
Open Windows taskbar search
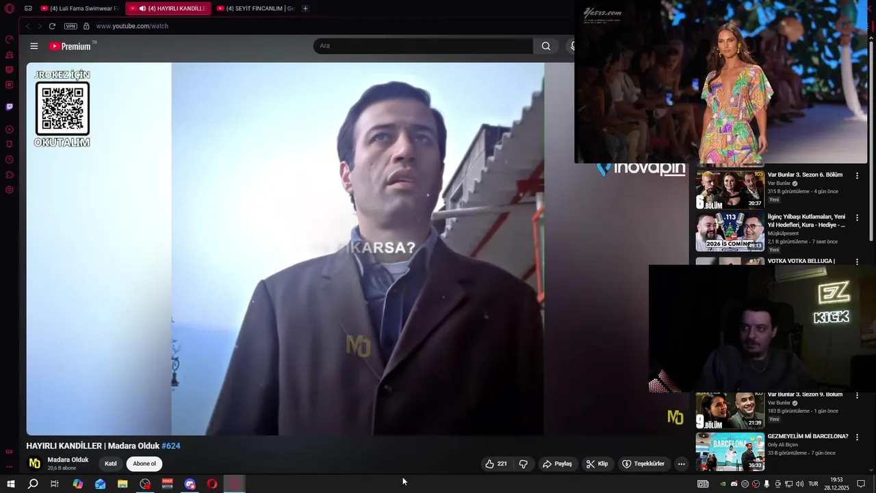point(32,484)
